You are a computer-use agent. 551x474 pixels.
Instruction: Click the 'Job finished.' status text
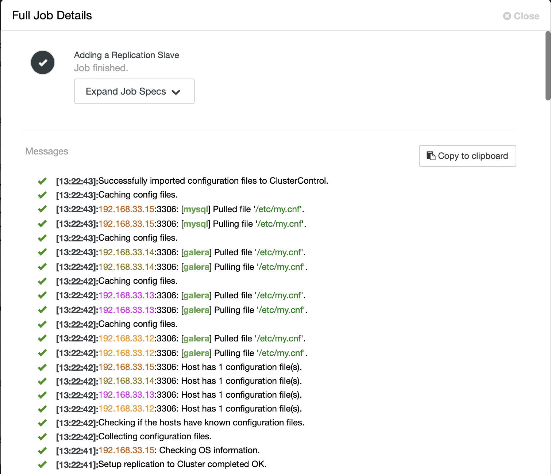tap(101, 68)
